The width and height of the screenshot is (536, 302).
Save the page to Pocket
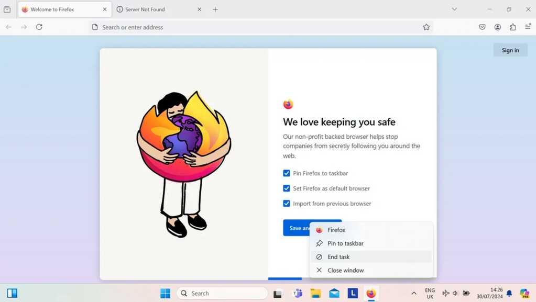482,27
